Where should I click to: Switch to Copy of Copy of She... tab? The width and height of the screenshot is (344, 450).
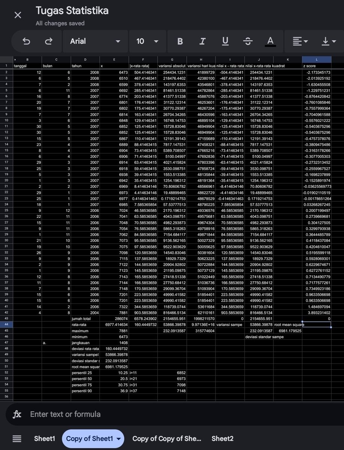(167, 438)
